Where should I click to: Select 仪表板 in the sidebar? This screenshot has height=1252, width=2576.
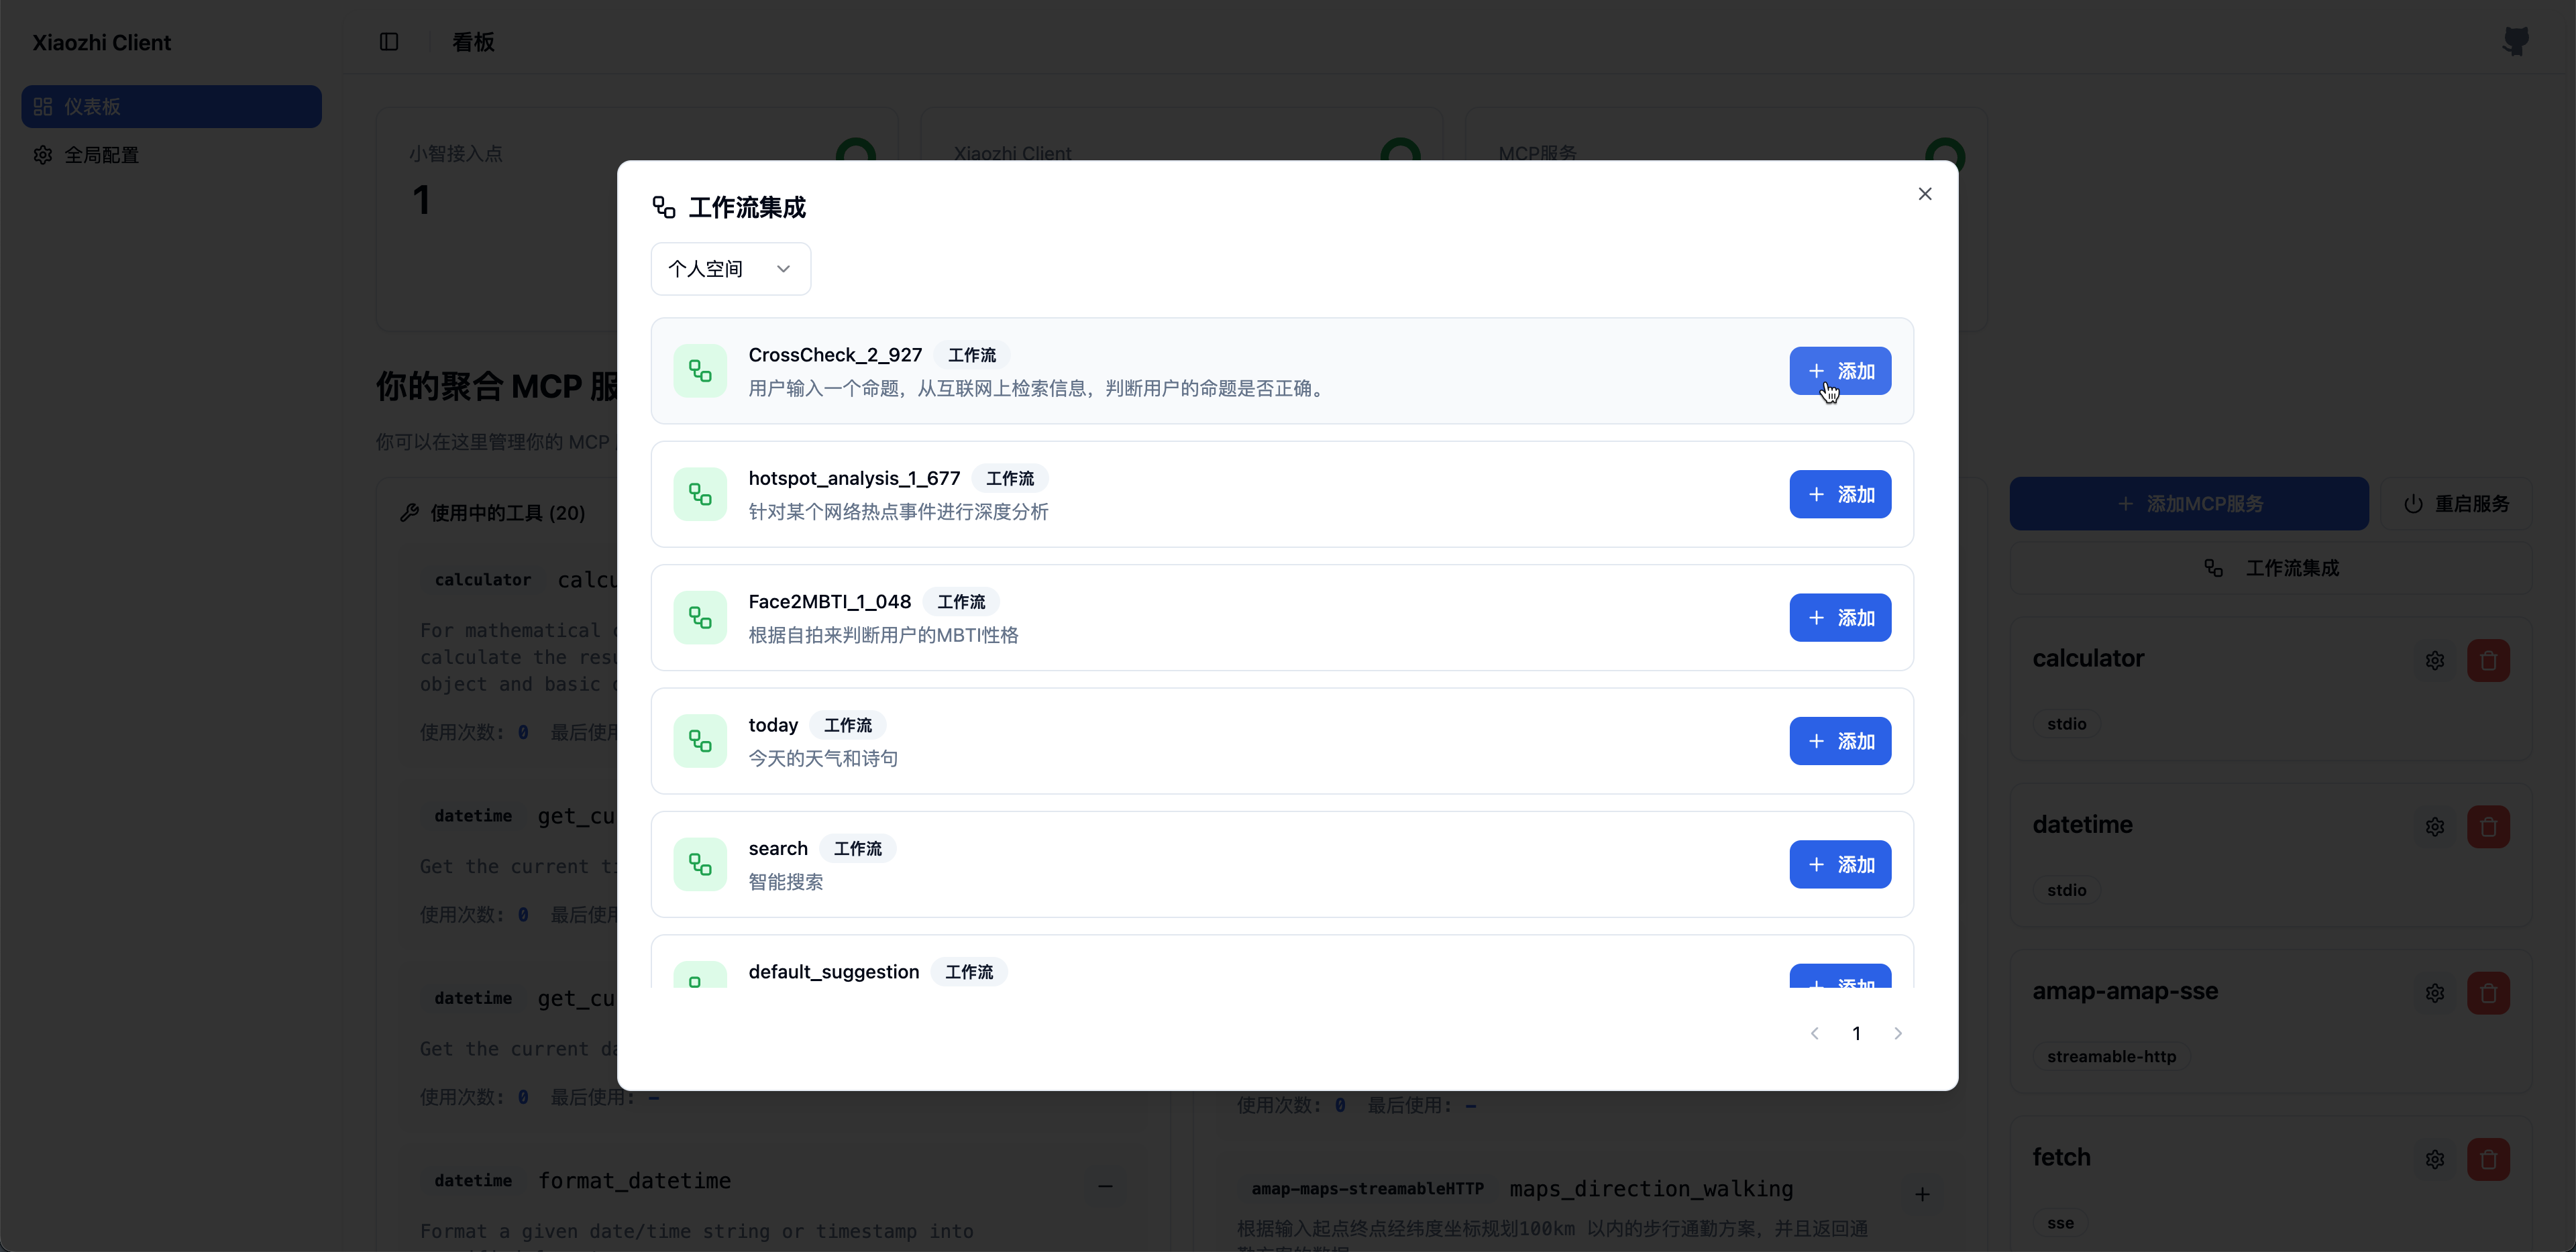click(171, 106)
